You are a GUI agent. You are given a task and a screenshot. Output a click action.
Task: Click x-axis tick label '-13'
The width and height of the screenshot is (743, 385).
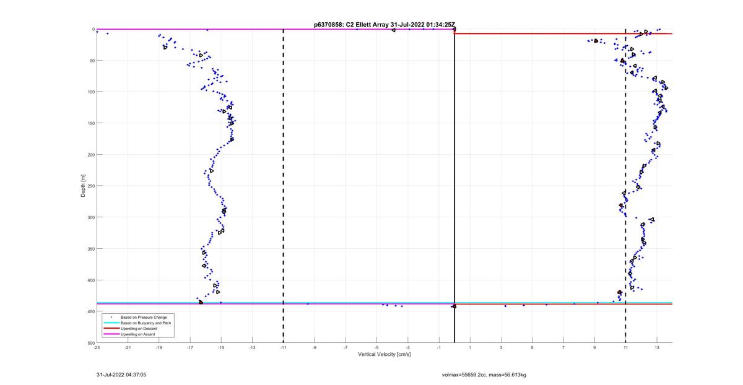coord(252,348)
